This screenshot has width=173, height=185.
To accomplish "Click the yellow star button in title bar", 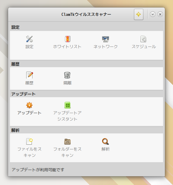I will tap(139, 14).
